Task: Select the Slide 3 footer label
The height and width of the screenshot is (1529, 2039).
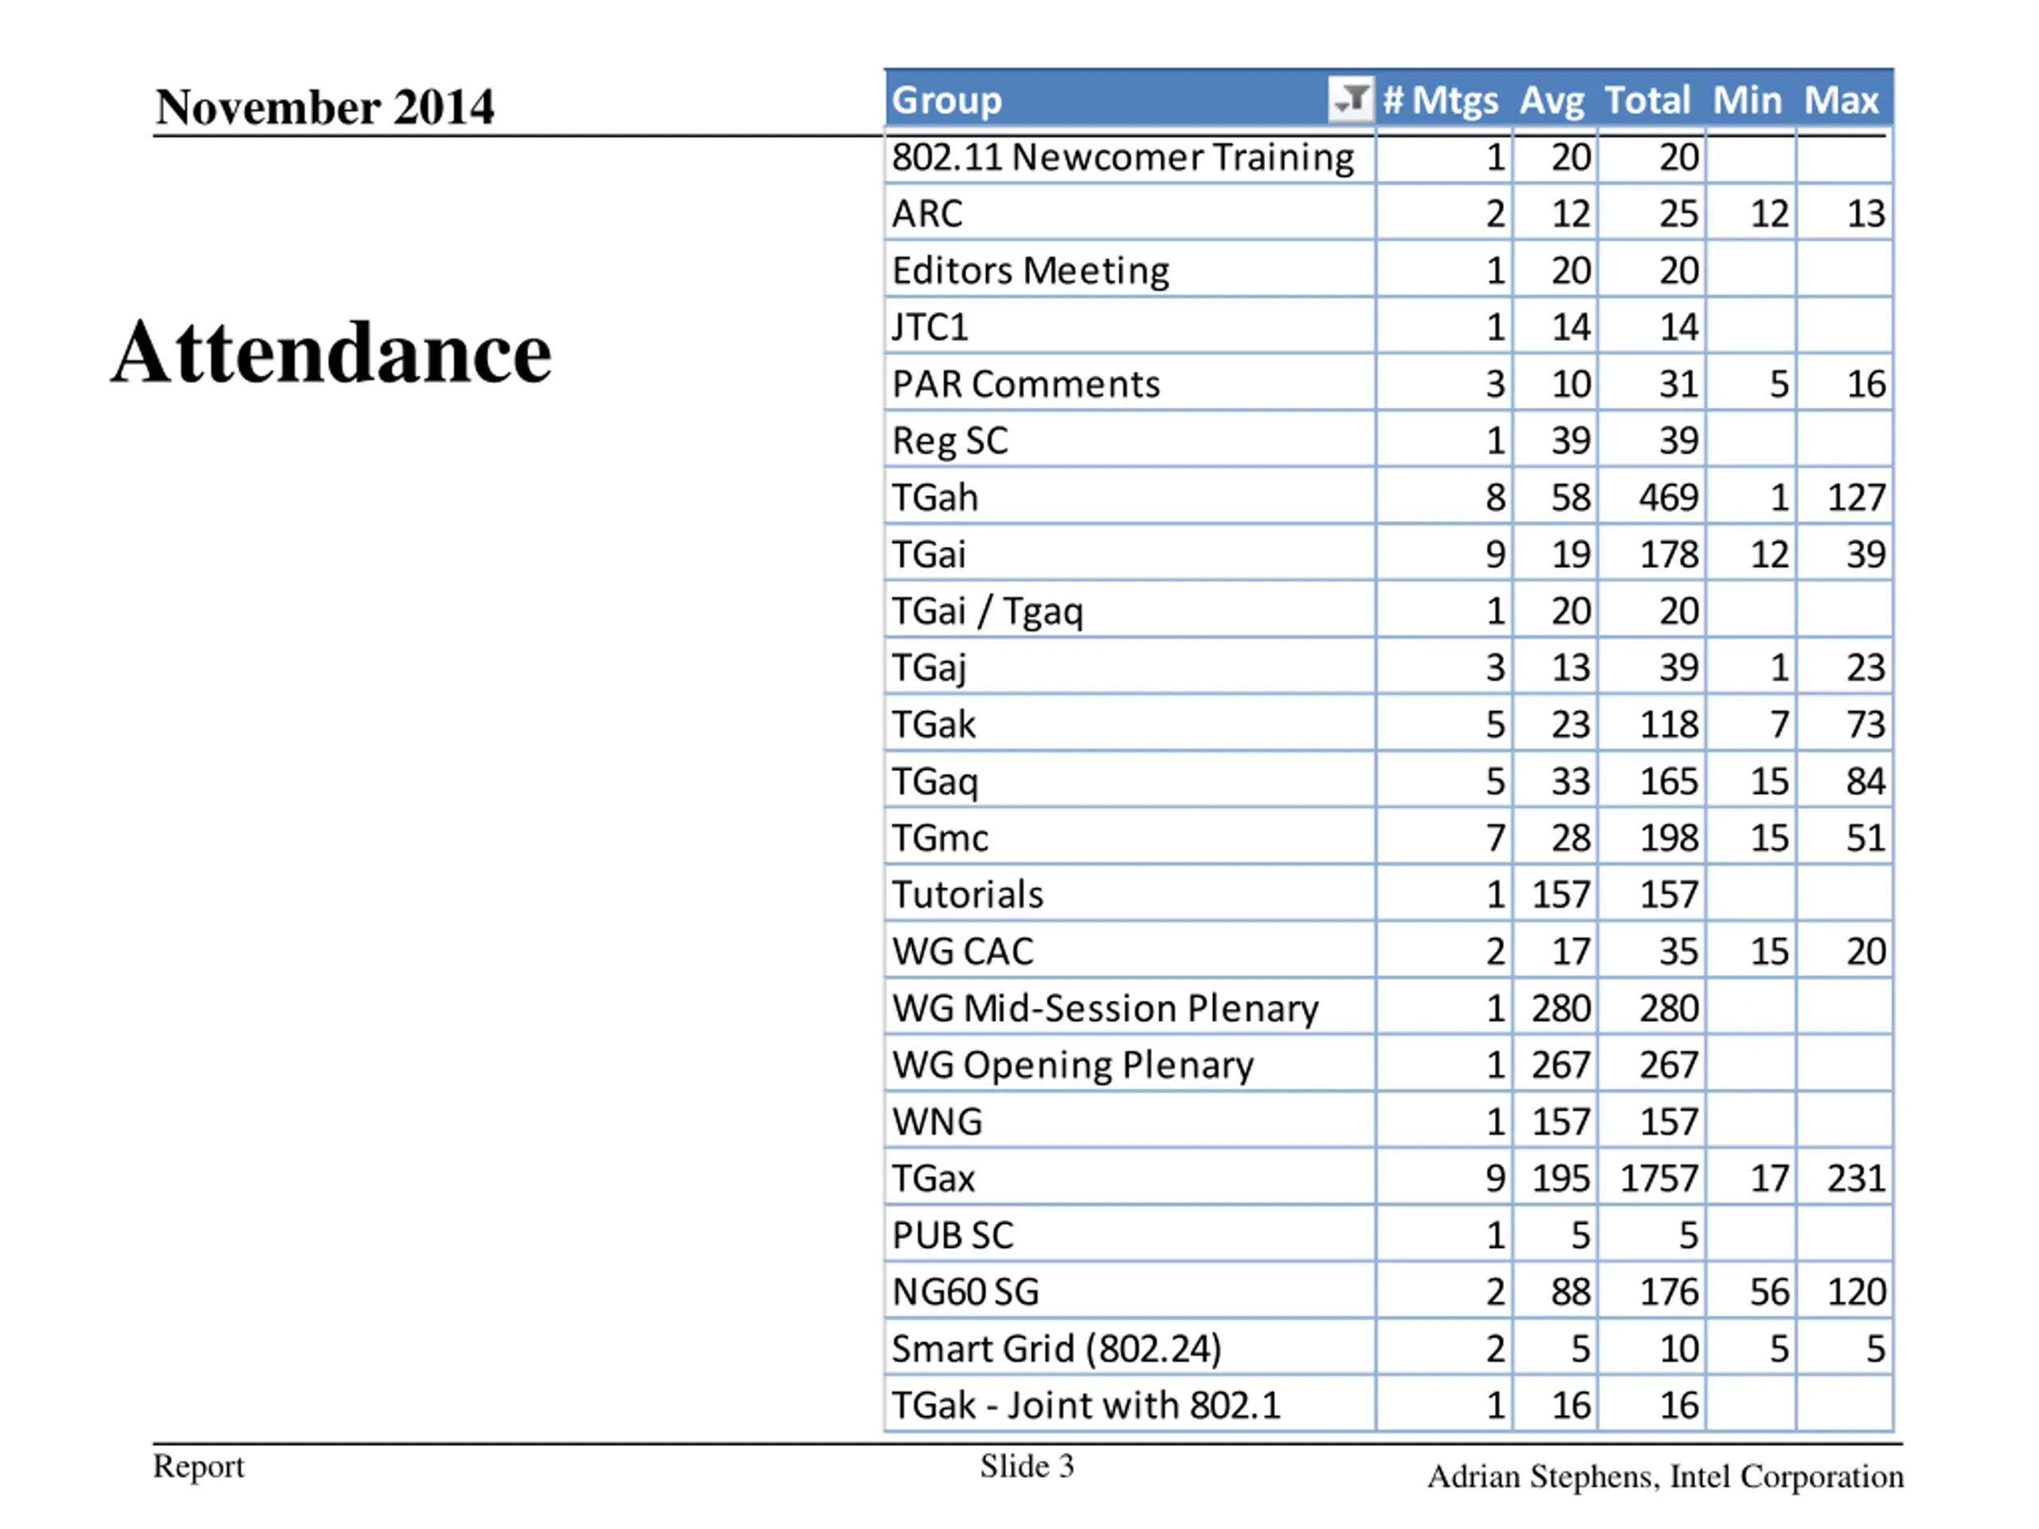Action: (1027, 1465)
